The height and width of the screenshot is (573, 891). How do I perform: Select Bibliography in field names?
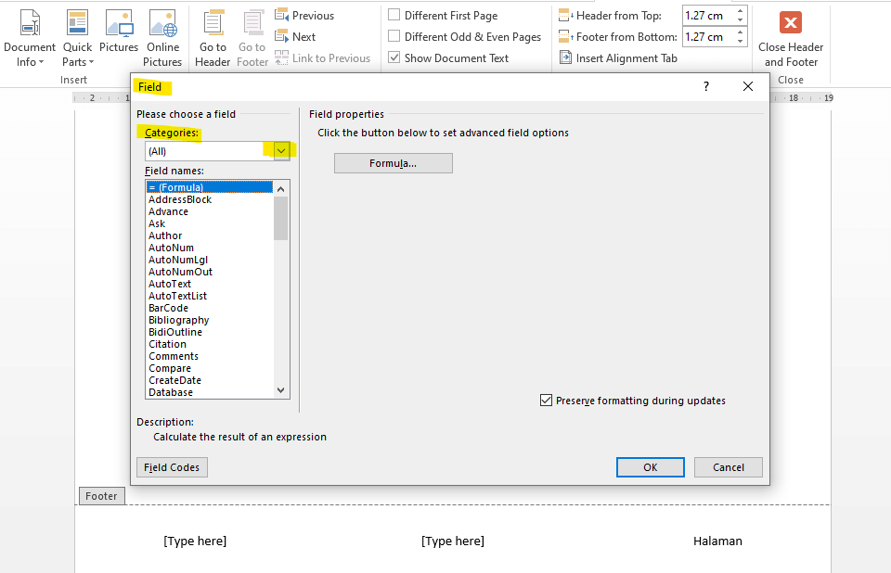209,320
